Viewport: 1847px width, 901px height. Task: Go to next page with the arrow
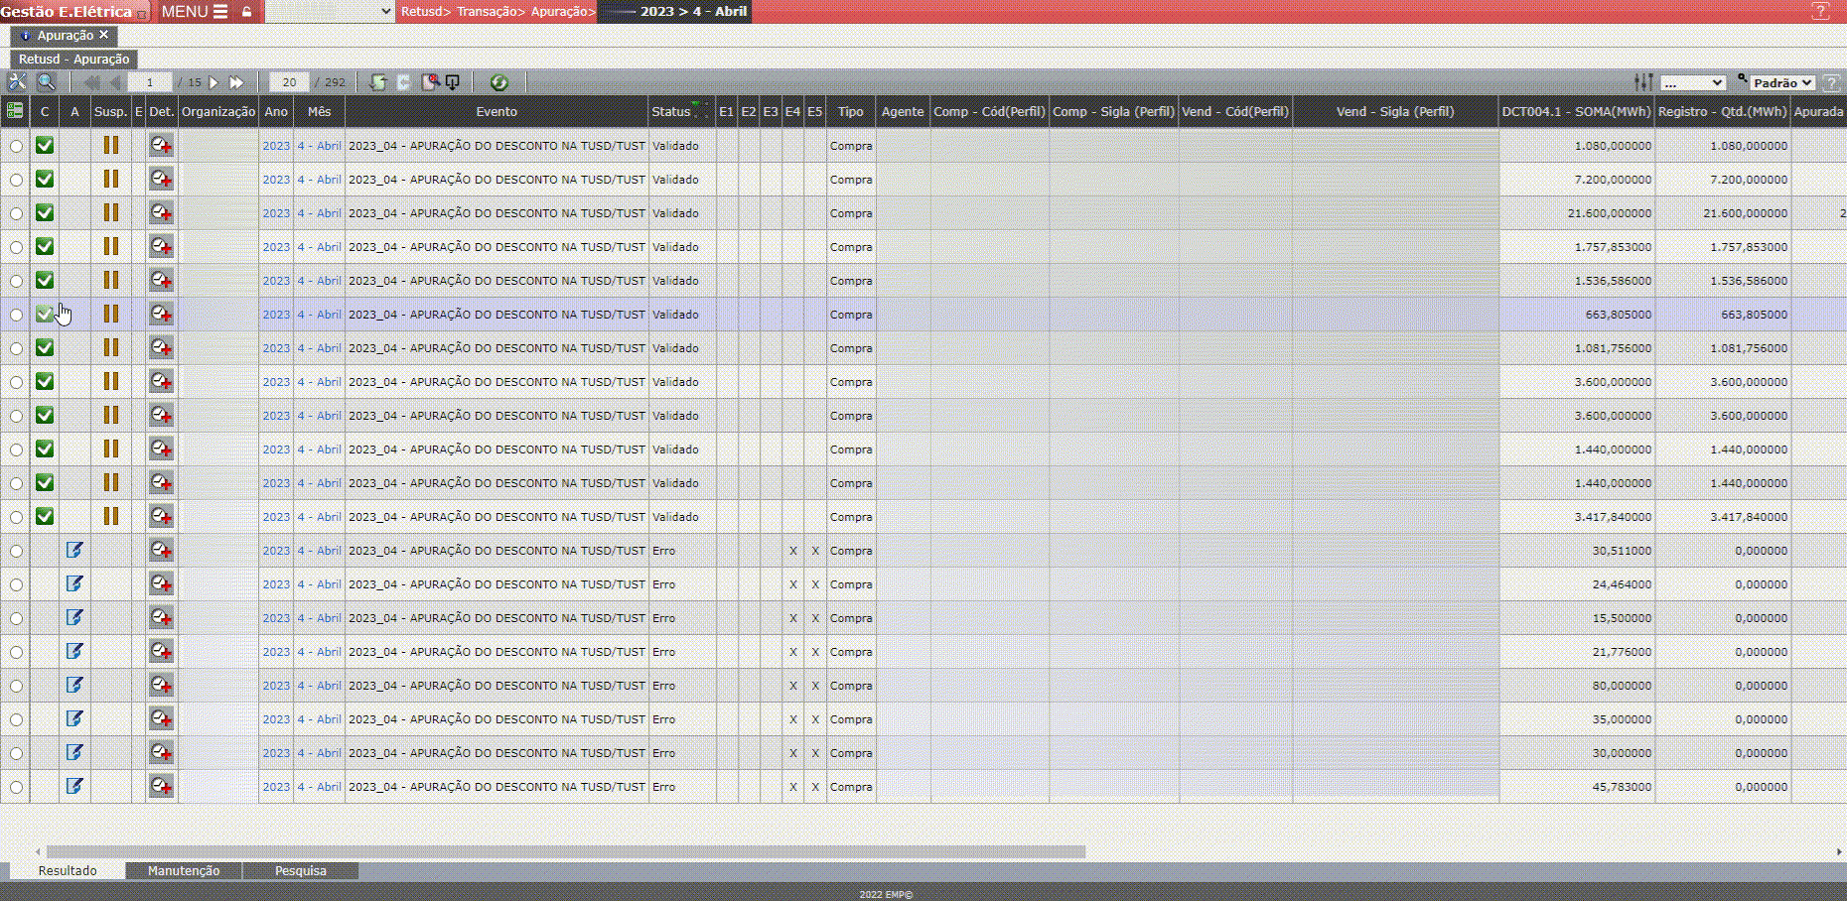point(213,82)
